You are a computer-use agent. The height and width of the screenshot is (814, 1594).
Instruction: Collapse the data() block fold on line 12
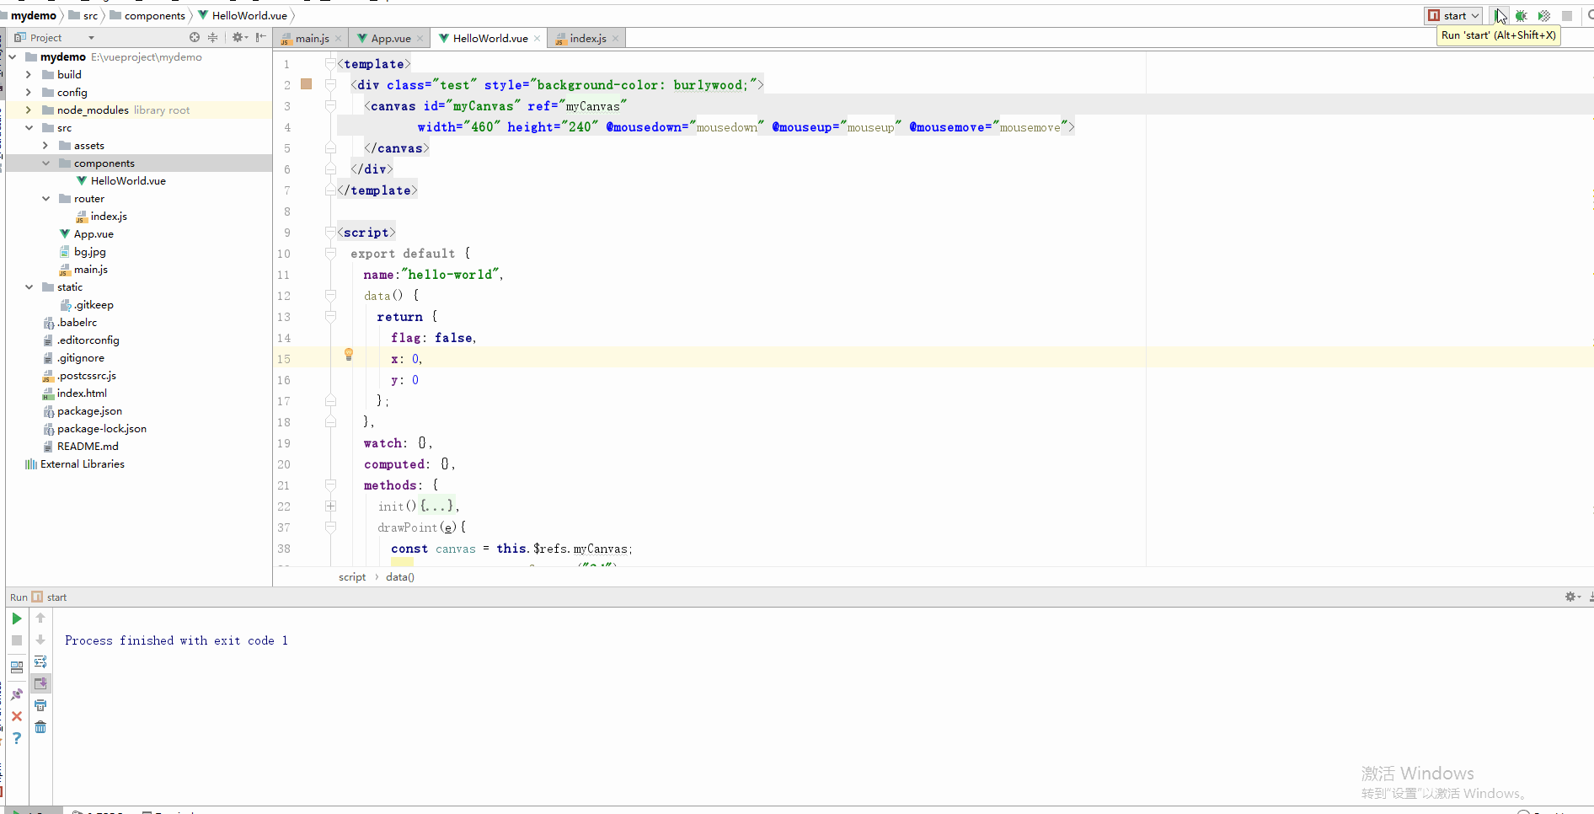pyautogui.click(x=330, y=296)
